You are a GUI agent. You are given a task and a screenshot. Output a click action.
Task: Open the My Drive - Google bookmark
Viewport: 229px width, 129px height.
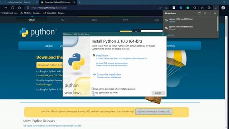coord(30,13)
